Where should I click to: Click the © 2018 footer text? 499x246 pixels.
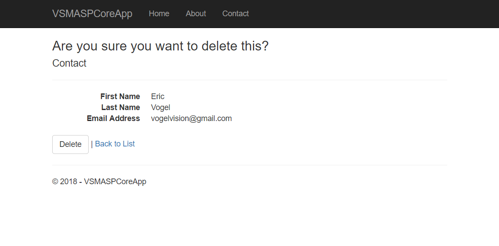tap(99, 182)
